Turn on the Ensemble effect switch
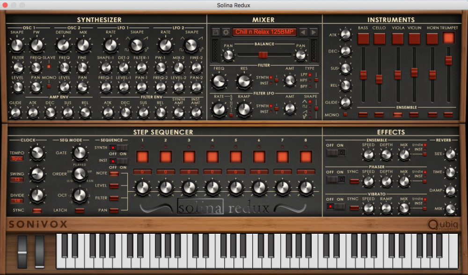This screenshot has width=468, height=275. [x=336, y=152]
